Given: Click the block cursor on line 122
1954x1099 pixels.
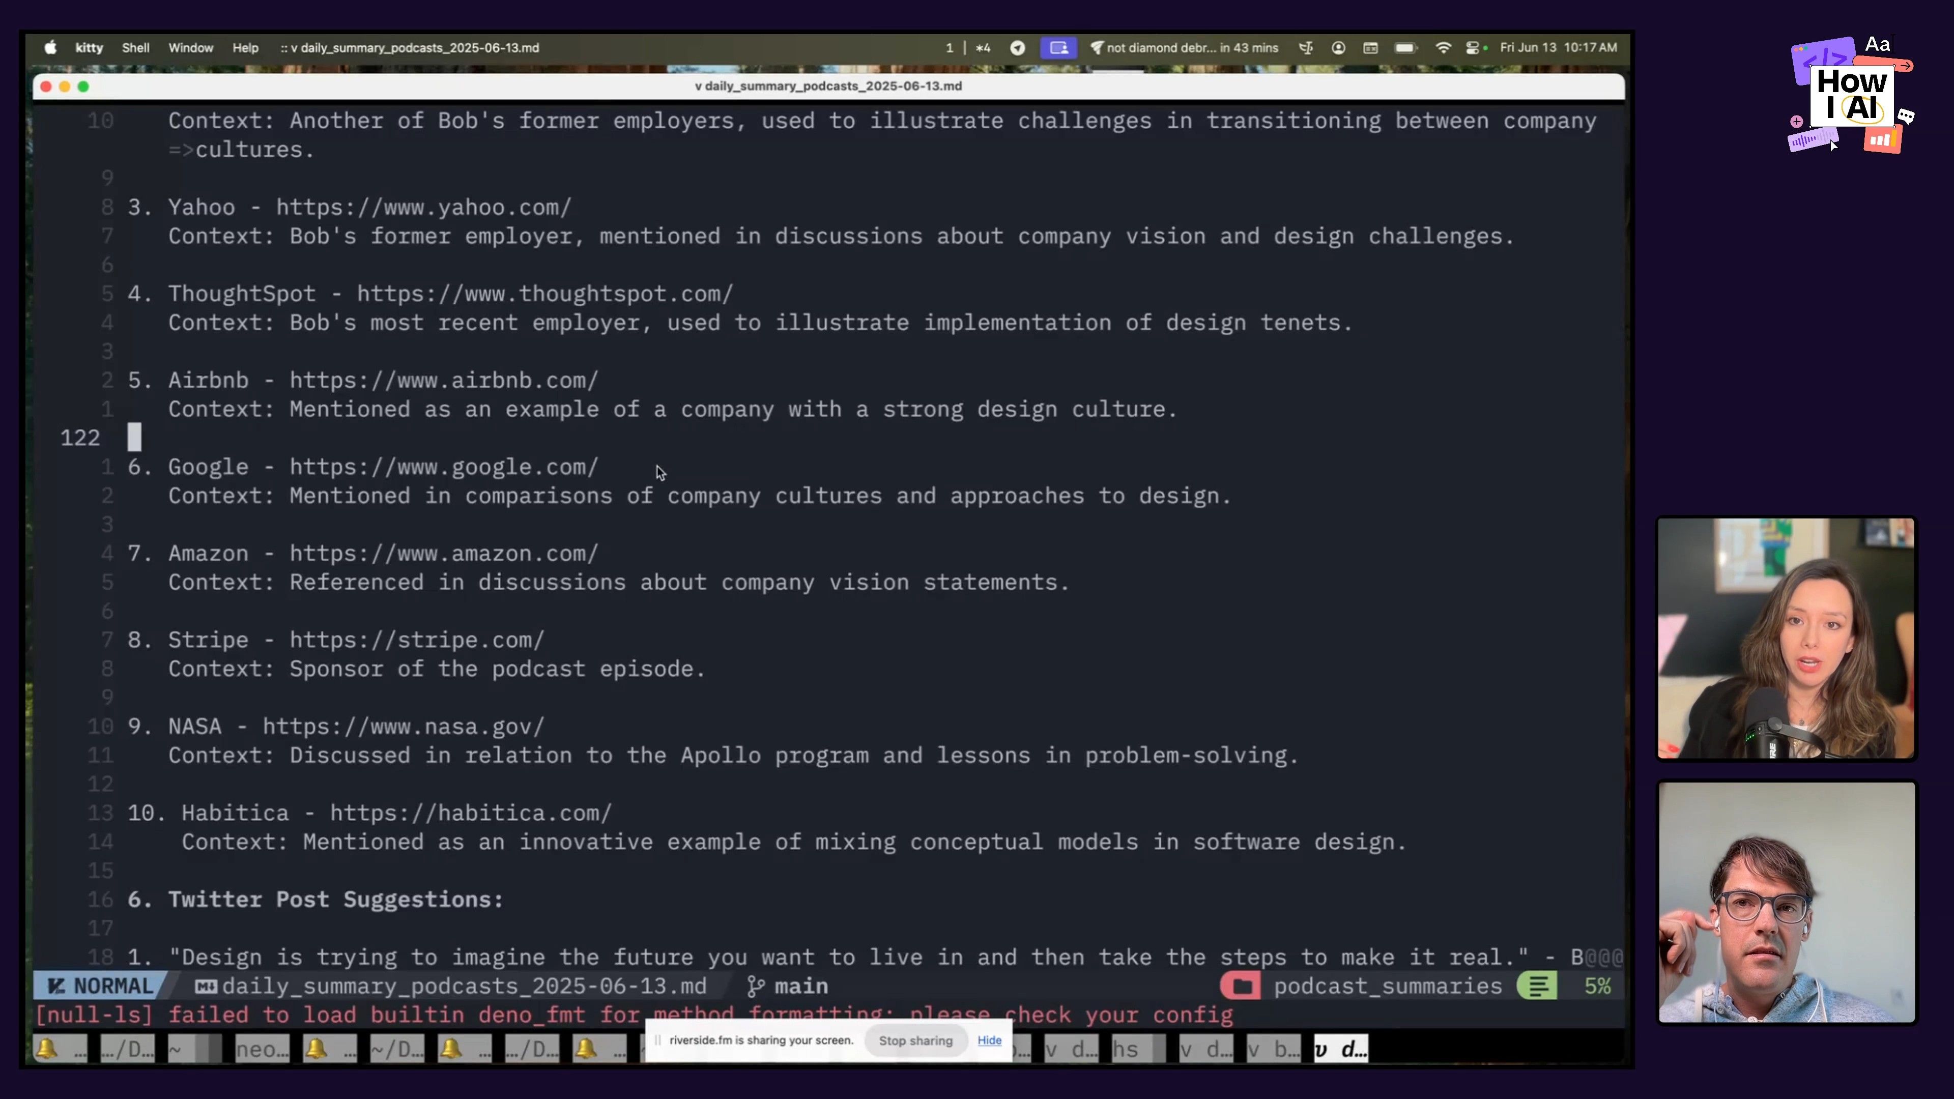Looking at the screenshot, I should pos(134,438).
